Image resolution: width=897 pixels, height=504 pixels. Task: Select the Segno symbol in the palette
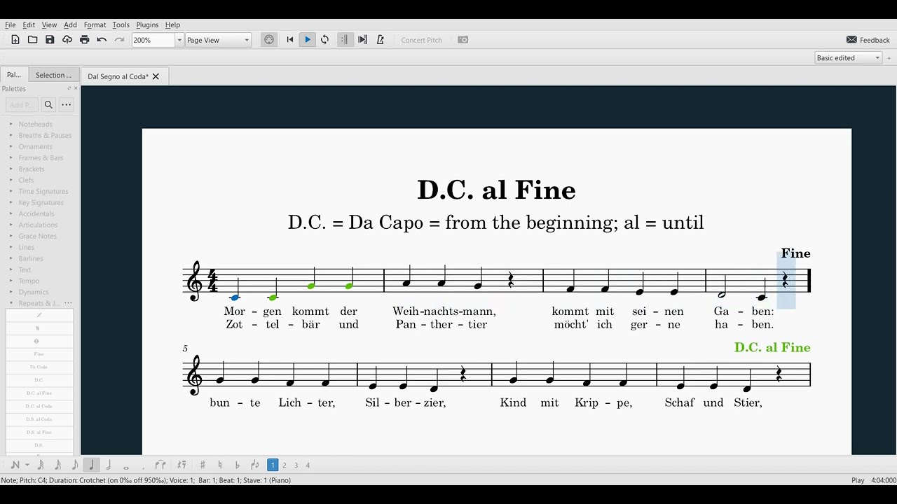pyautogui.click(x=38, y=328)
